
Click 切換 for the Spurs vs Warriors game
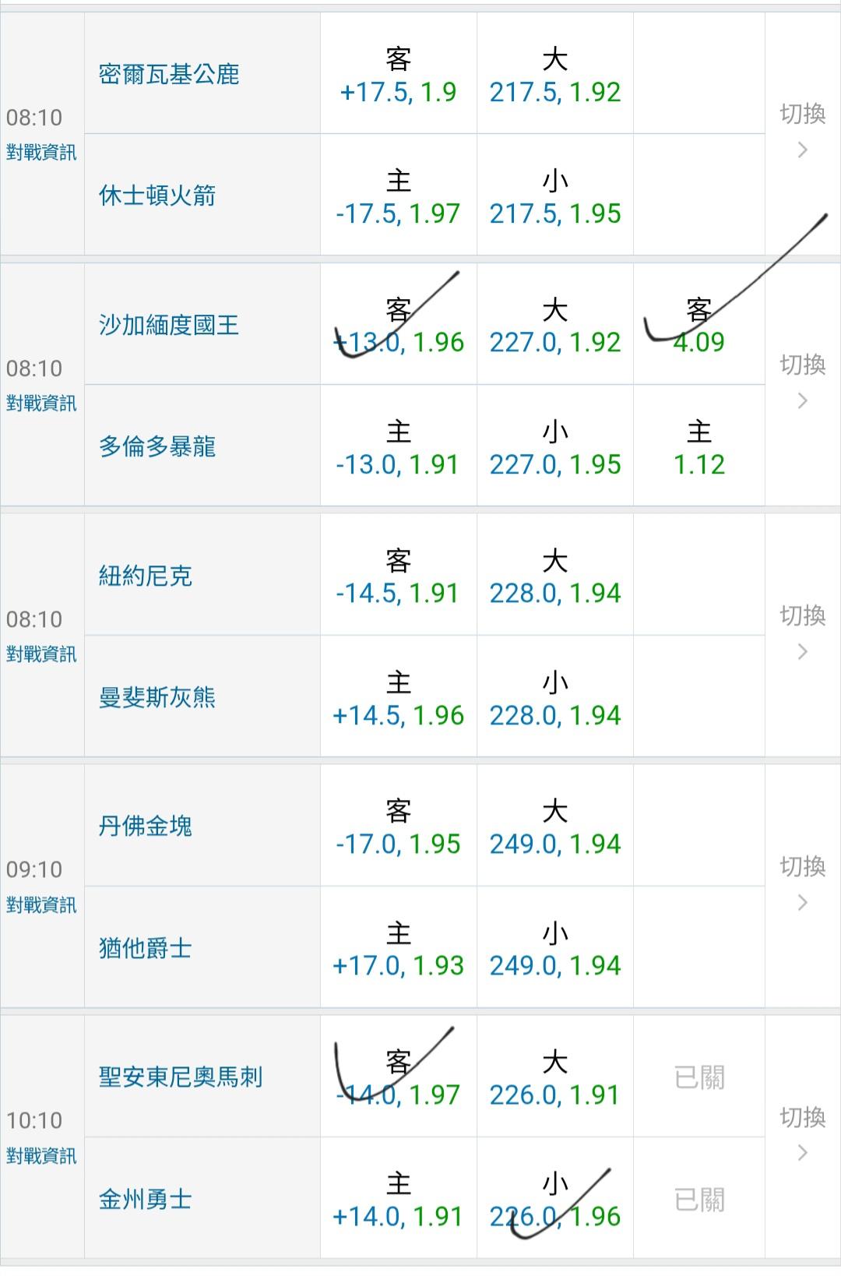(803, 1118)
